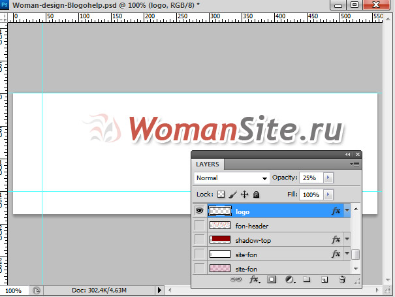Screen dimensions: 395x297
Task: Click the horizontal scroll right arrow
Action: [x=377, y=290]
